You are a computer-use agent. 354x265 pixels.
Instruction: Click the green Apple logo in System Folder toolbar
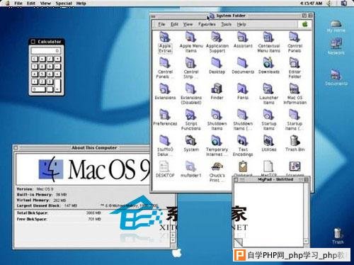pyautogui.click(x=305, y=24)
